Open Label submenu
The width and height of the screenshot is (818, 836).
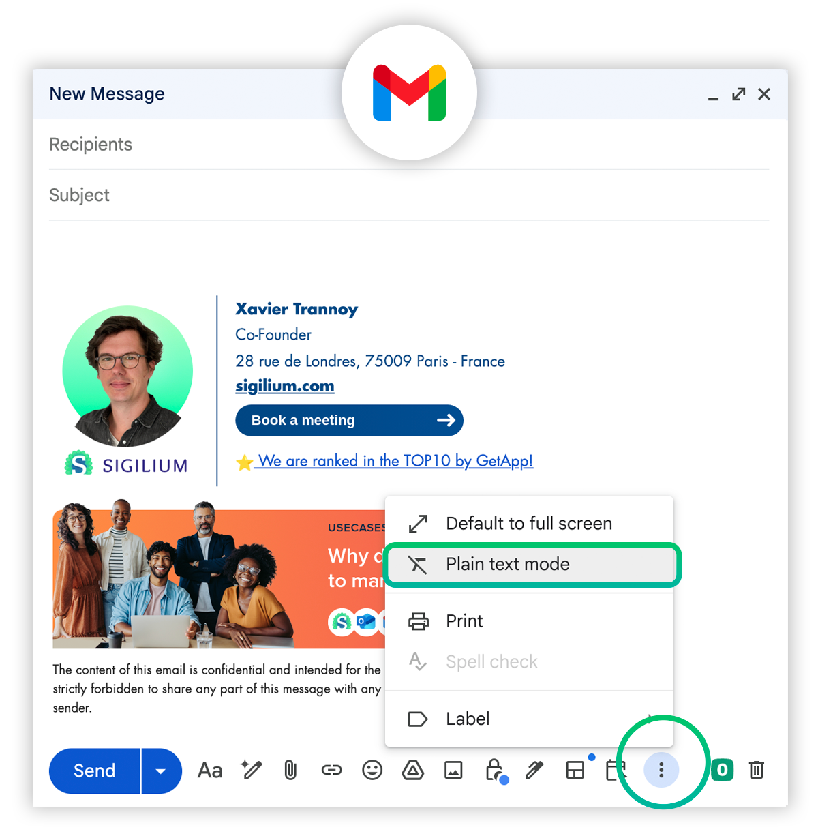click(x=529, y=719)
